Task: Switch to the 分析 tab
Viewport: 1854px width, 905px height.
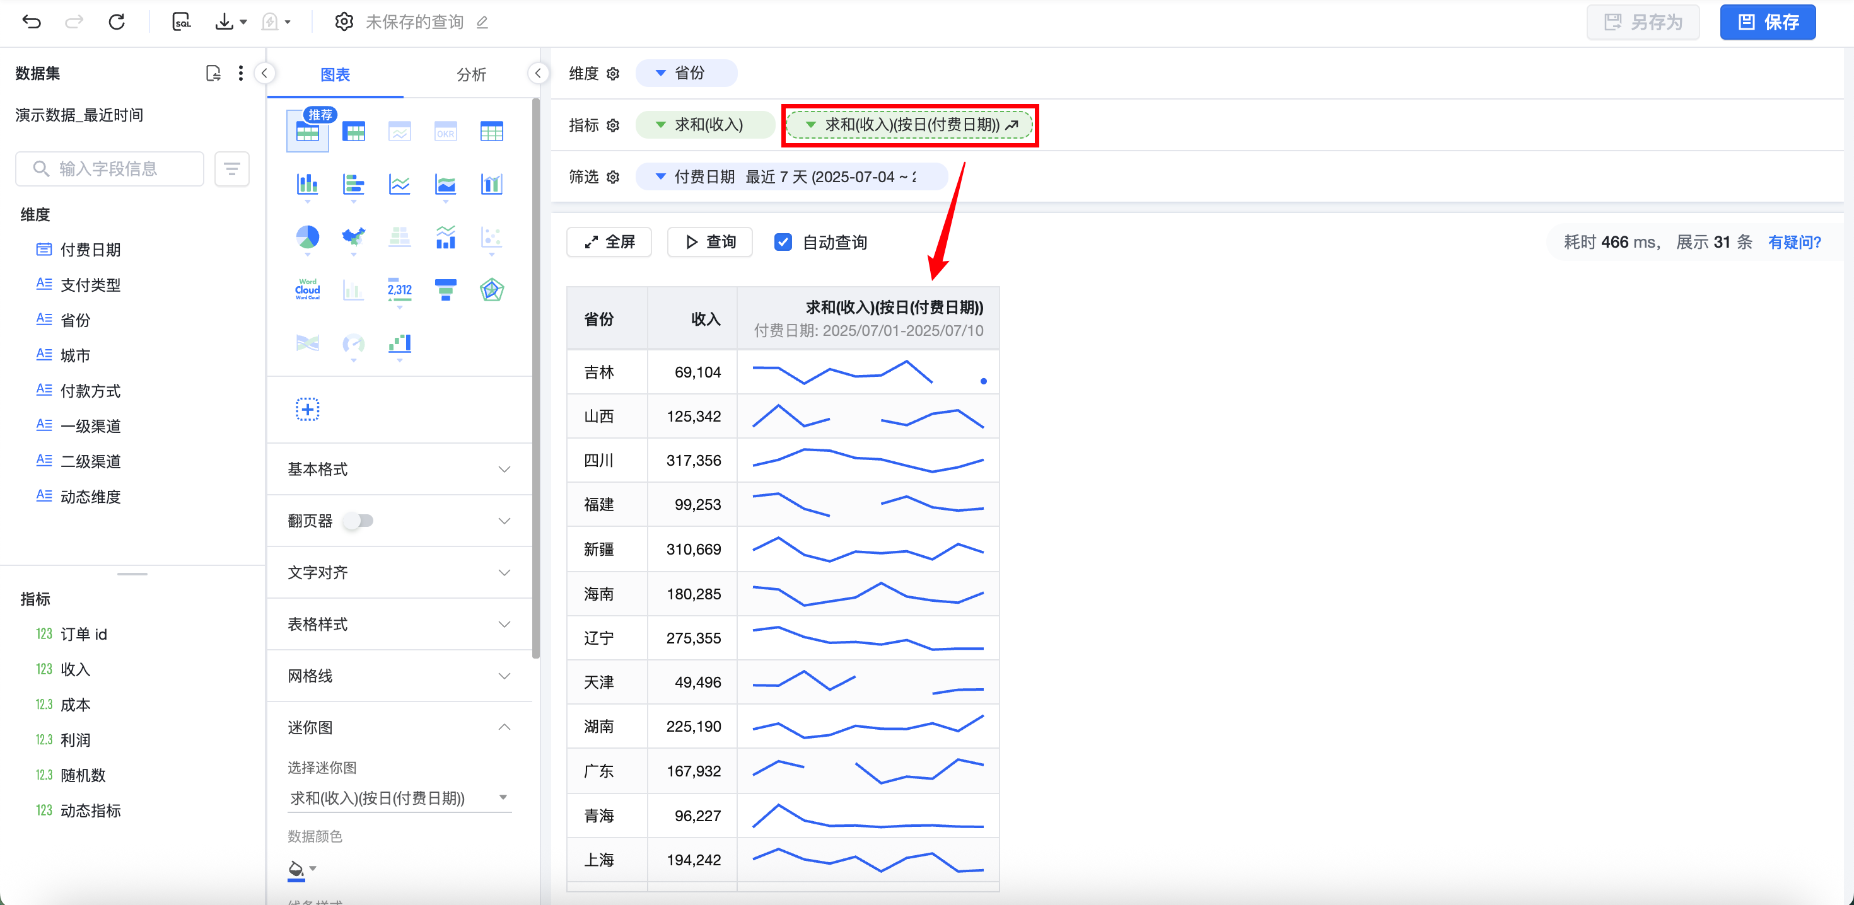Action: pyautogui.click(x=472, y=74)
